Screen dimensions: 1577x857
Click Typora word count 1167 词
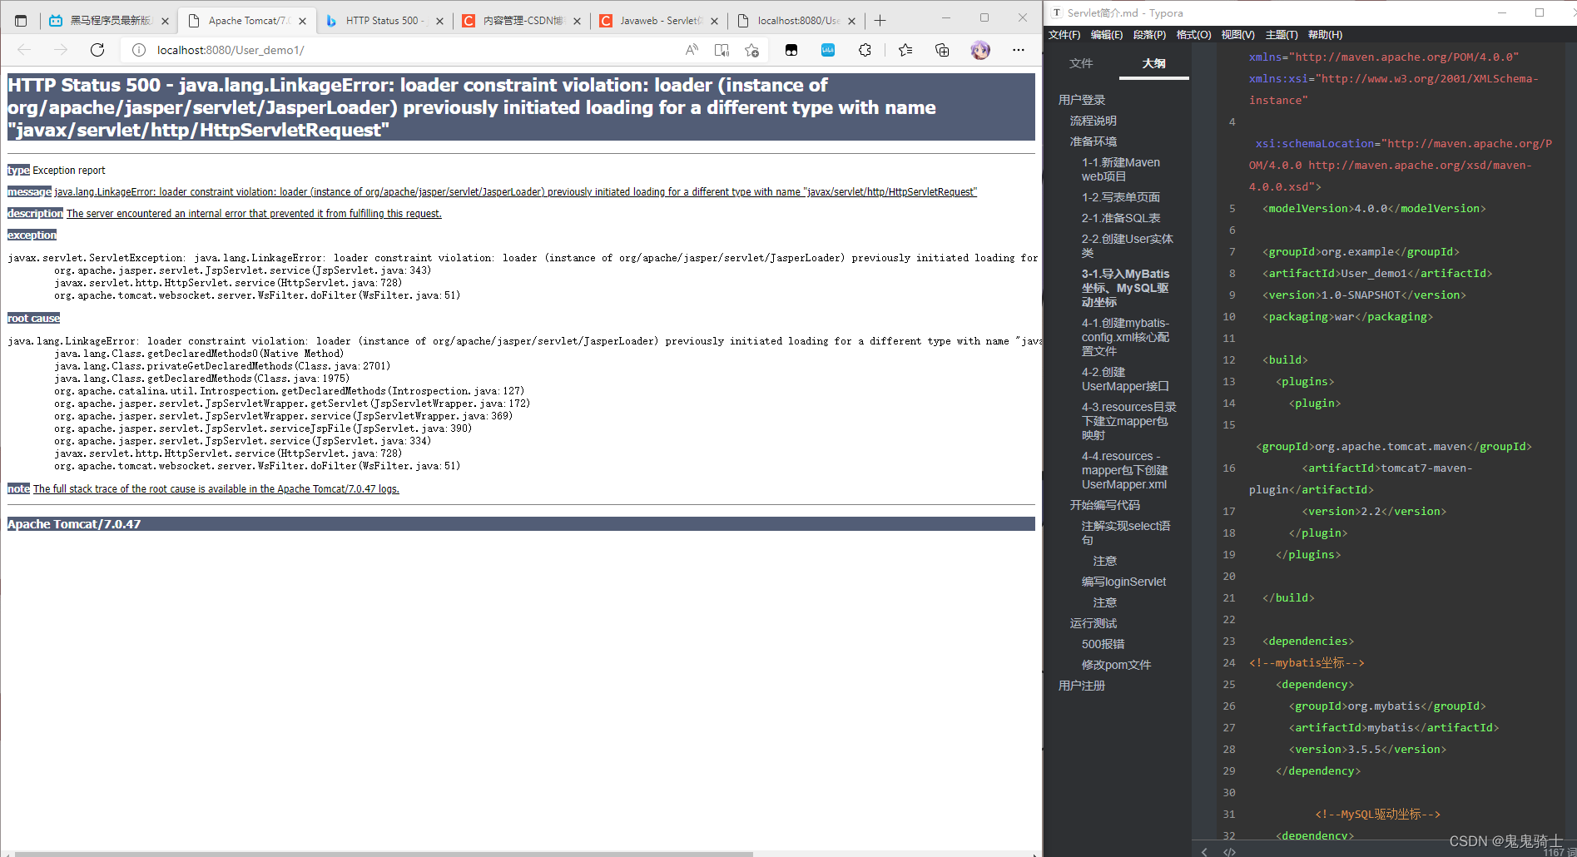click(x=1559, y=852)
